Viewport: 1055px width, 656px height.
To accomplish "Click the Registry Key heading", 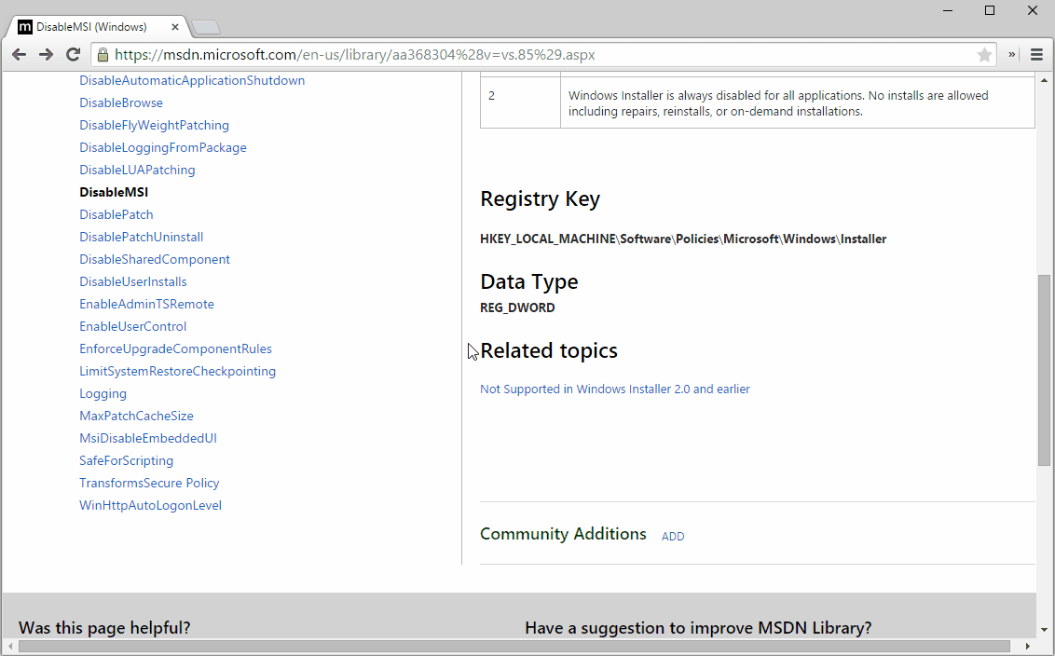I will (x=540, y=199).
